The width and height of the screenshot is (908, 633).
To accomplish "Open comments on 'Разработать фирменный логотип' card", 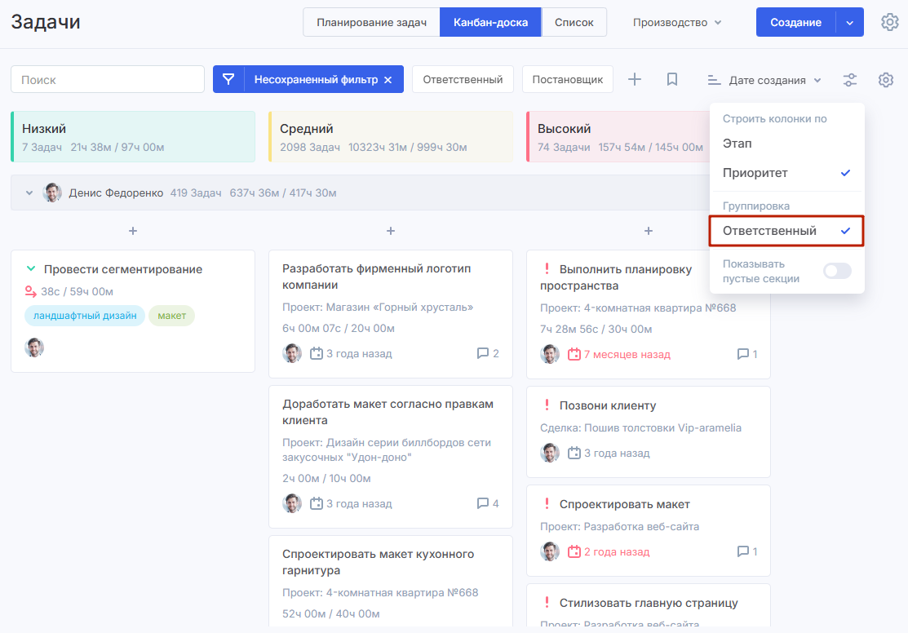I will [x=487, y=354].
